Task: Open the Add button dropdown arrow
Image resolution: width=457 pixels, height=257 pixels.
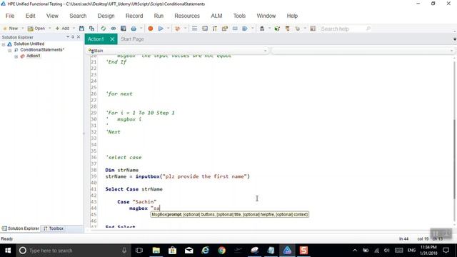Action: tap(74, 29)
